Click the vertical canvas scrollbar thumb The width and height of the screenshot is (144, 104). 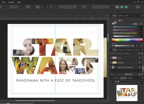coord(108,37)
